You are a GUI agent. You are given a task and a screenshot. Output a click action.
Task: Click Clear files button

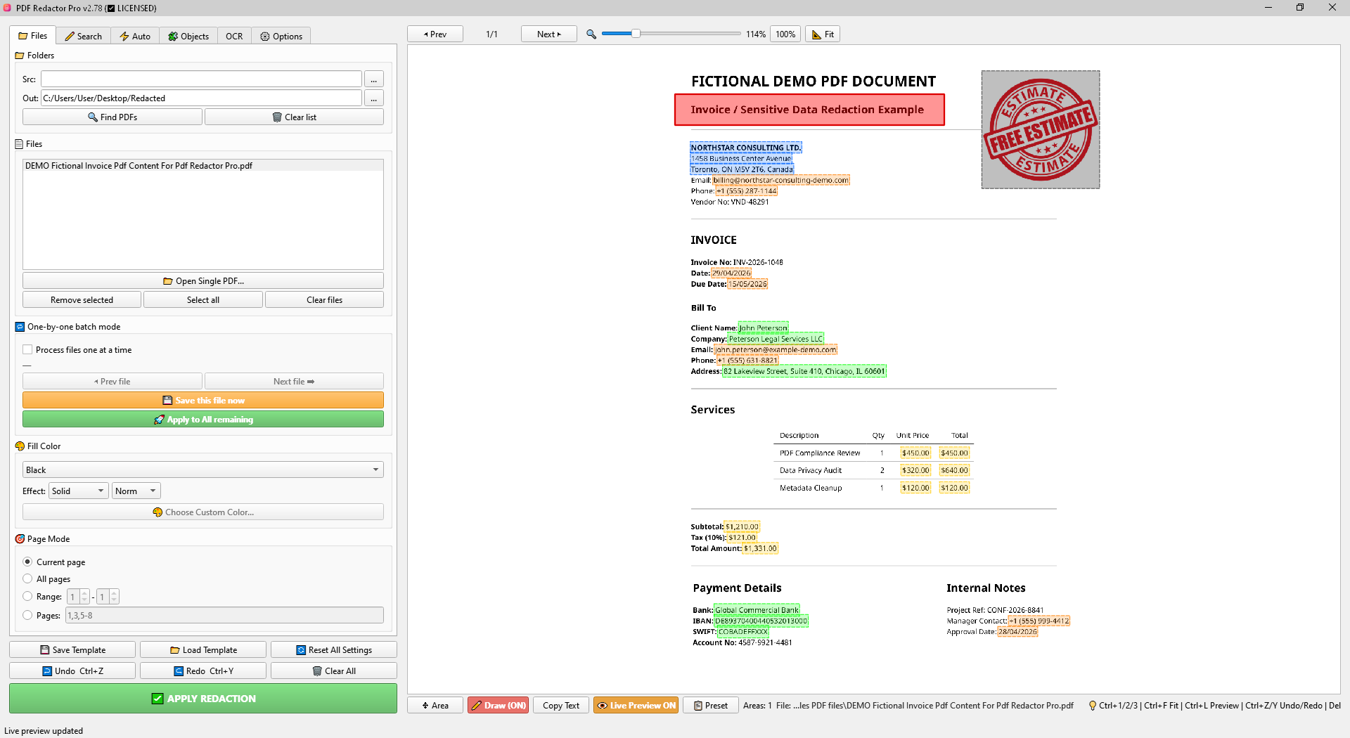pyautogui.click(x=324, y=299)
